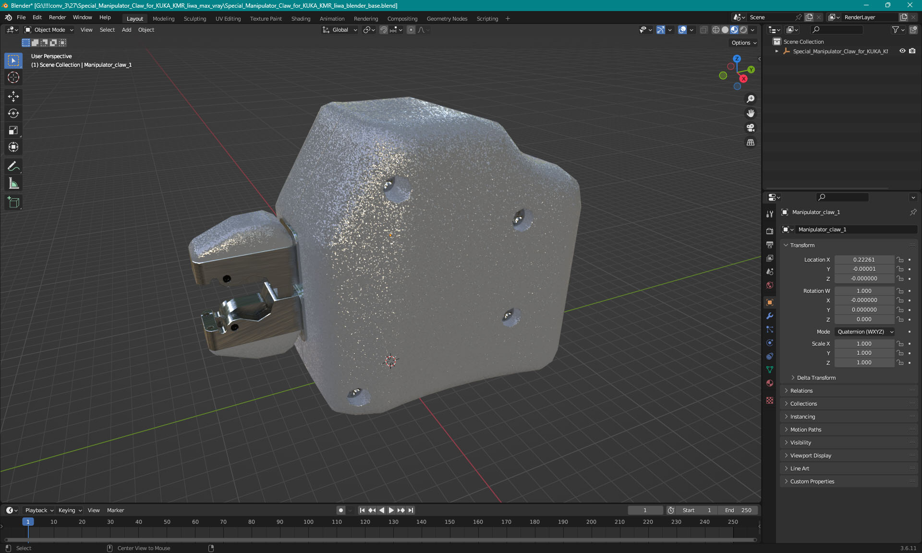Click the End frame 250 field
The image size is (922, 553).
[x=739, y=510]
